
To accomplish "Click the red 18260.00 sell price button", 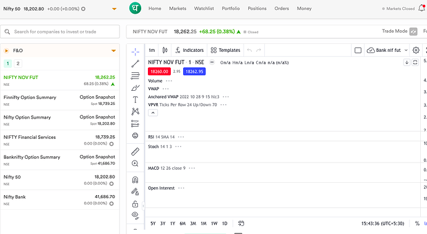I will click(159, 72).
